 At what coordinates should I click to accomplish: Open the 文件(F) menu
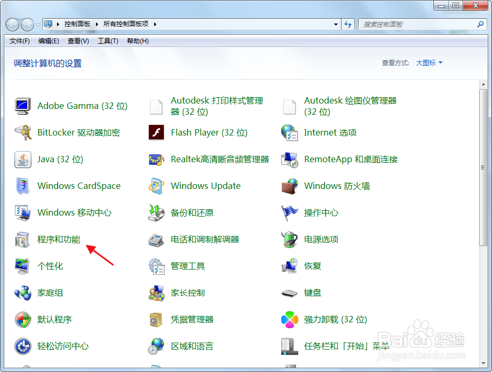(19, 41)
